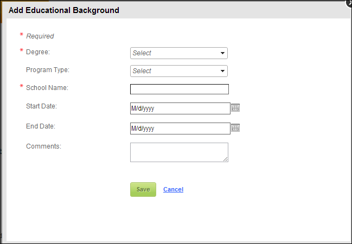Focus the School Name text field

pyautogui.click(x=180, y=89)
